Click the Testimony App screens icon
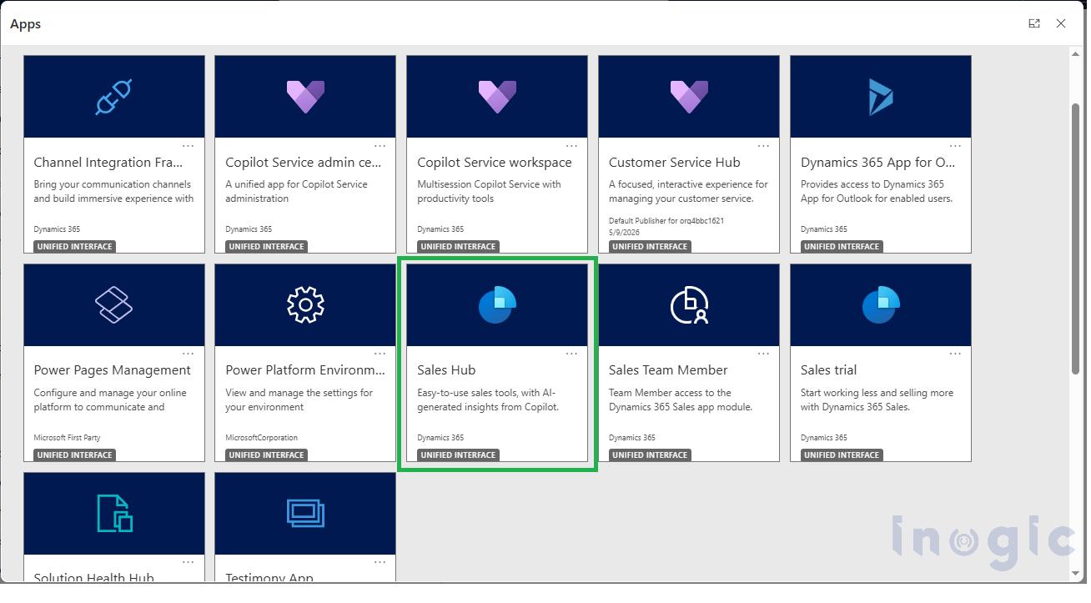The image size is (1091, 603). 305,514
